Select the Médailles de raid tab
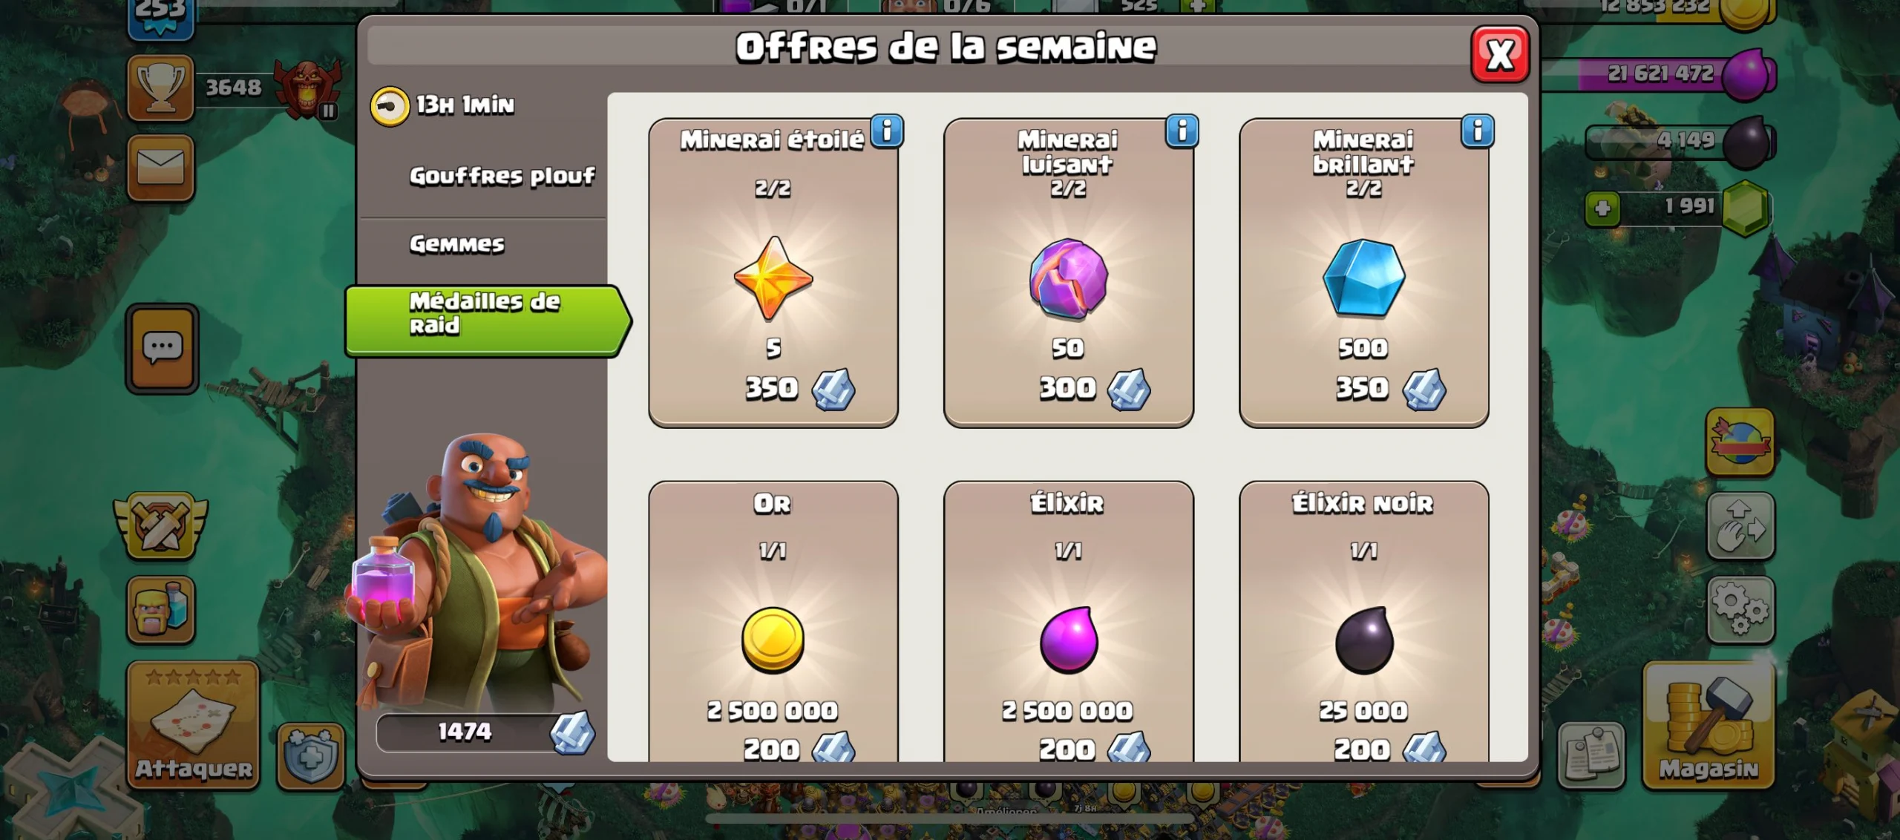Image resolution: width=1900 pixels, height=840 pixels. pos(487,321)
